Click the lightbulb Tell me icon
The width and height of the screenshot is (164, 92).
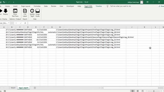pos(107,6)
